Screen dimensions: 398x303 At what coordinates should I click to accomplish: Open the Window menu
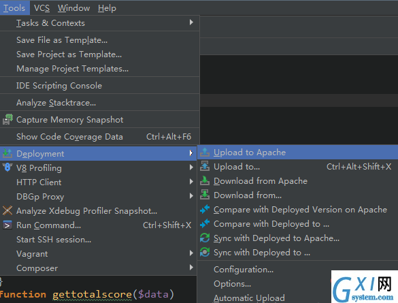click(x=73, y=8)
